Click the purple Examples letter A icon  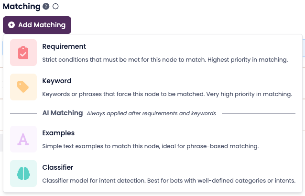(x=23, y=139)
